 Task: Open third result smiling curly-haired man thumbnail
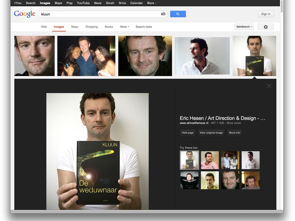tap(145, 56)
